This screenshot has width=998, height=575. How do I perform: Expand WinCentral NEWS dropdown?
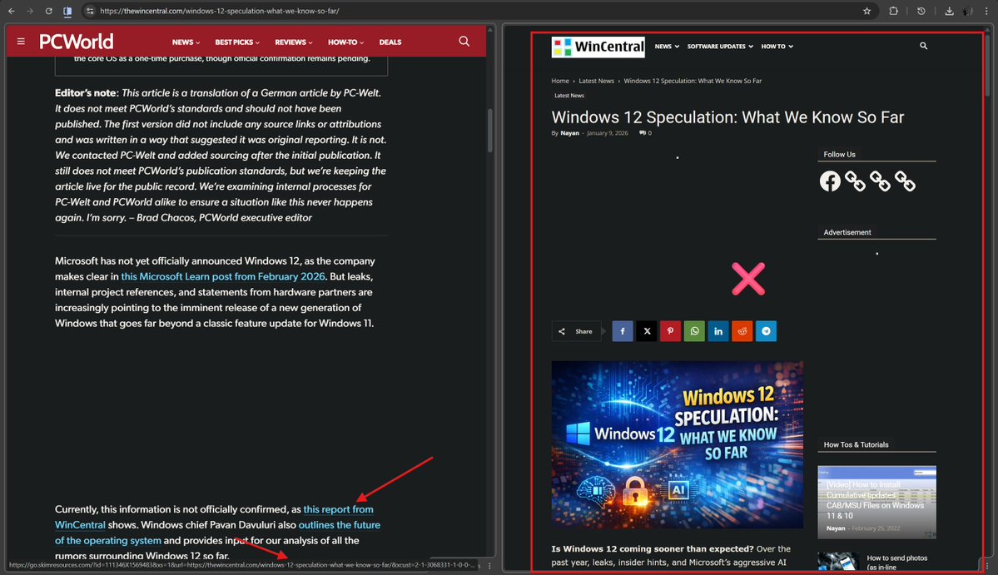pyautogui.click(x=667, y=47)
